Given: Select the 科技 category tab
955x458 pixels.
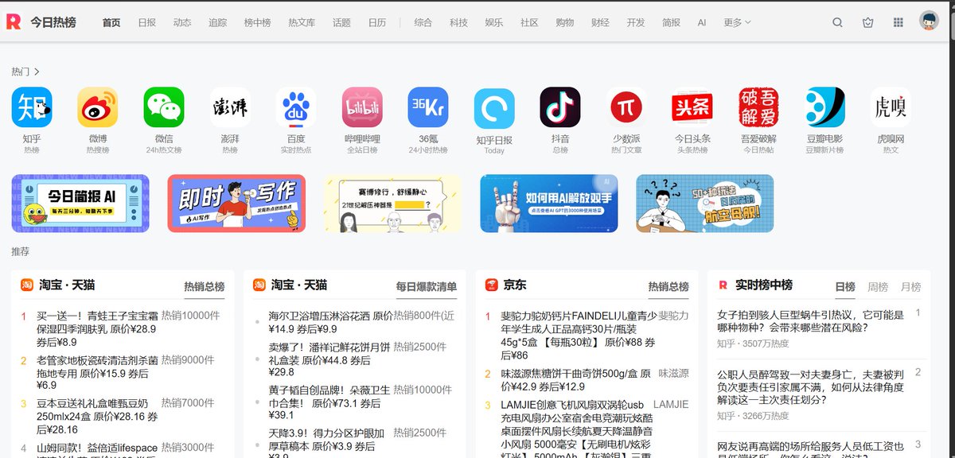Looking at the screenshot, I should pyautogui.click(x=458, y=22).
